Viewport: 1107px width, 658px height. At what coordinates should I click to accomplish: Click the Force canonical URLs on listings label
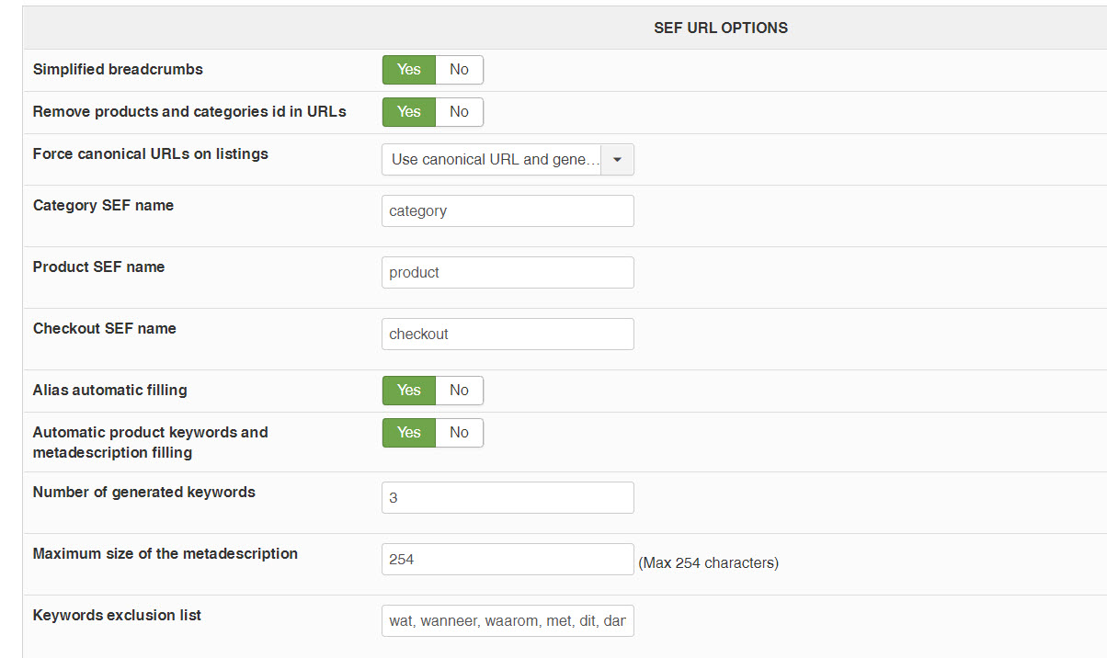pyautogui.click(x=151, y=154)
